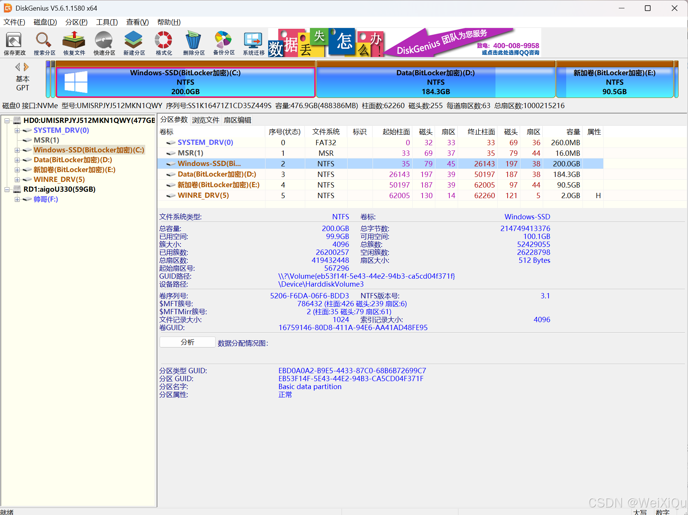Image resolution: width=688 pixels, height=515 pixels.
Task: Click drive icon beside 帅哥(F:) in tree
Action: point(27,199)
